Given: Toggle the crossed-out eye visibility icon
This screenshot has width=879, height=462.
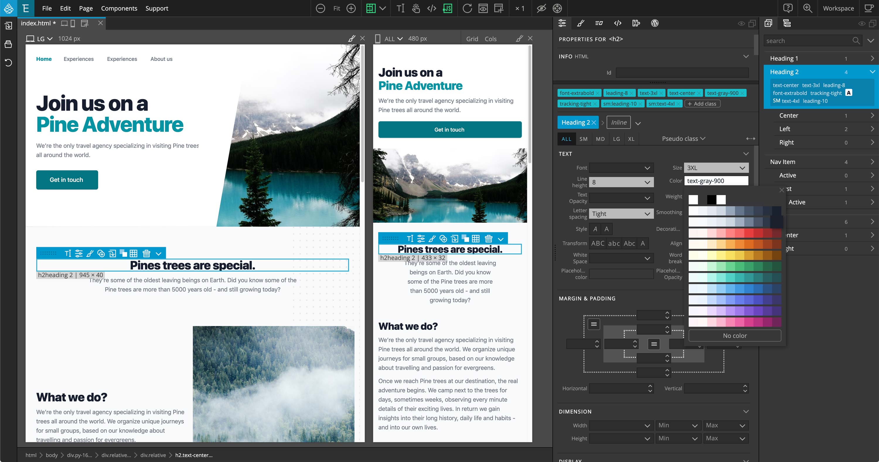Looking at the screenshot, I should point(541,8).
